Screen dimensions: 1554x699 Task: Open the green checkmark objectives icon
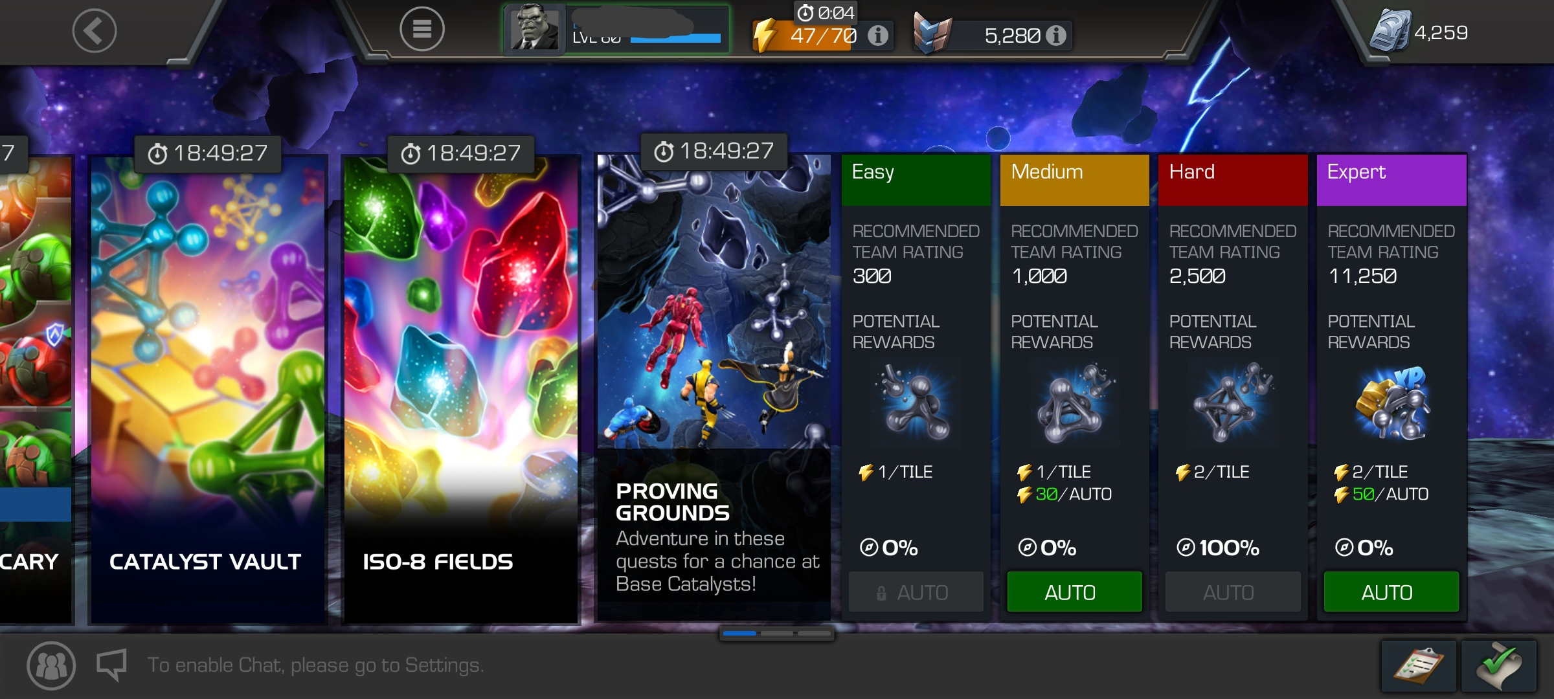coord(1499,666)
